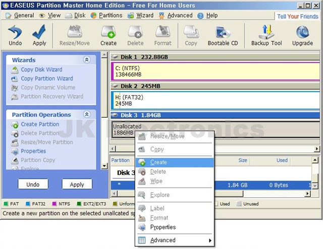This screenshot has height=249, width=323.
Task: Click Create Partition in sidebar
Action: [x=35, y=124]
